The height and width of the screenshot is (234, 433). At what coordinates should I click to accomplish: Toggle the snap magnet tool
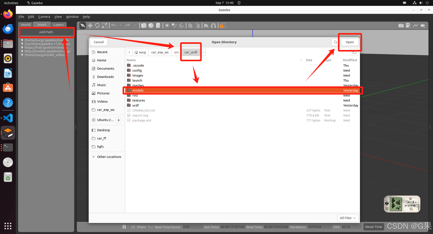[213, 25]
